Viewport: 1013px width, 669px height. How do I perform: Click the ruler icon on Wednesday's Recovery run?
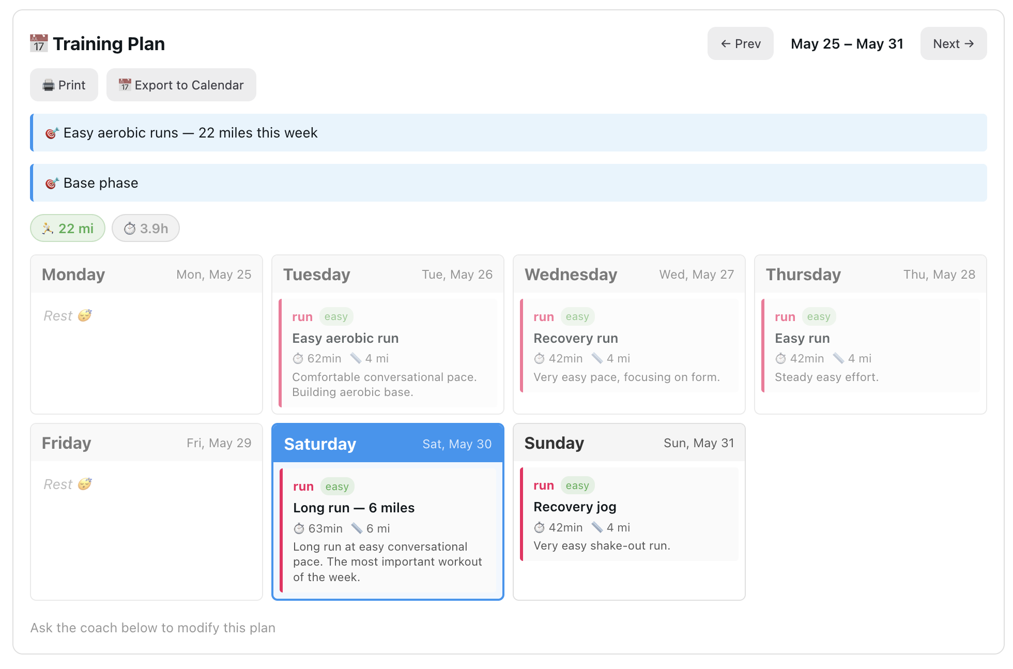tap(597, 358)
